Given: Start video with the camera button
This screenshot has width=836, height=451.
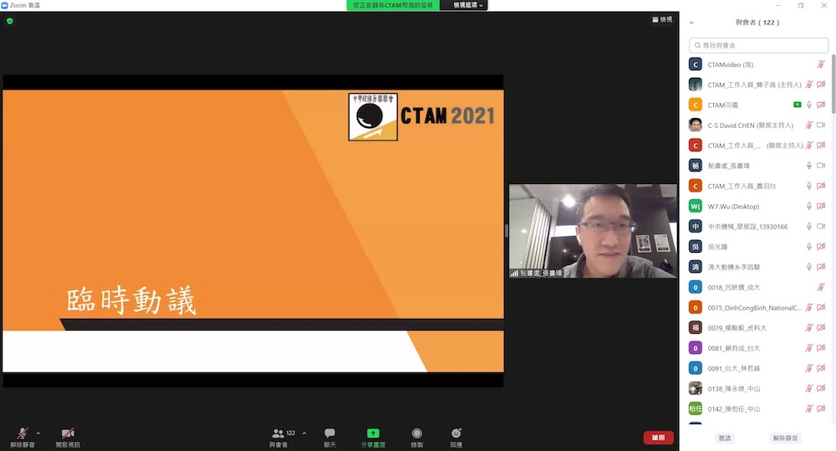Looking at the screenshot, I should click(x=68, y=437).
